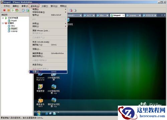Choose 消息日志(L) menu entry
The width and height of the screenshot is (167, 120).
pos(48,65)
